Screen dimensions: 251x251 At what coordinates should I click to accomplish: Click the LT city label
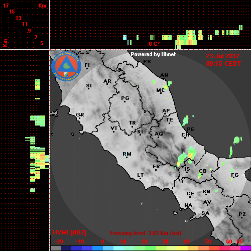pos(141,175)
